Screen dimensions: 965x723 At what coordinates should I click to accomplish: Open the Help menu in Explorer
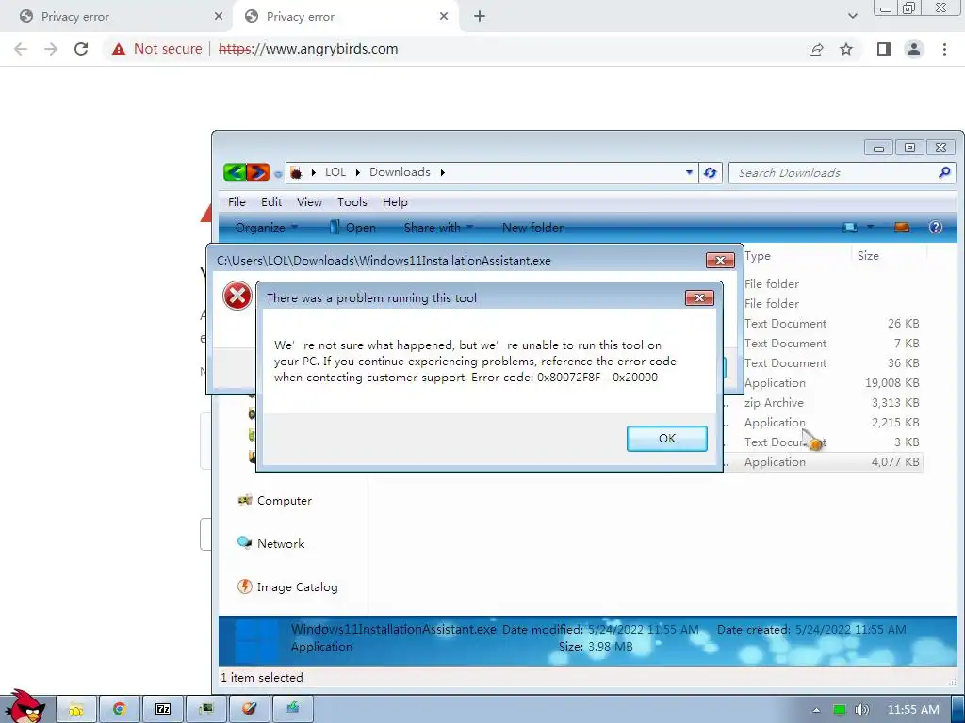395,202
